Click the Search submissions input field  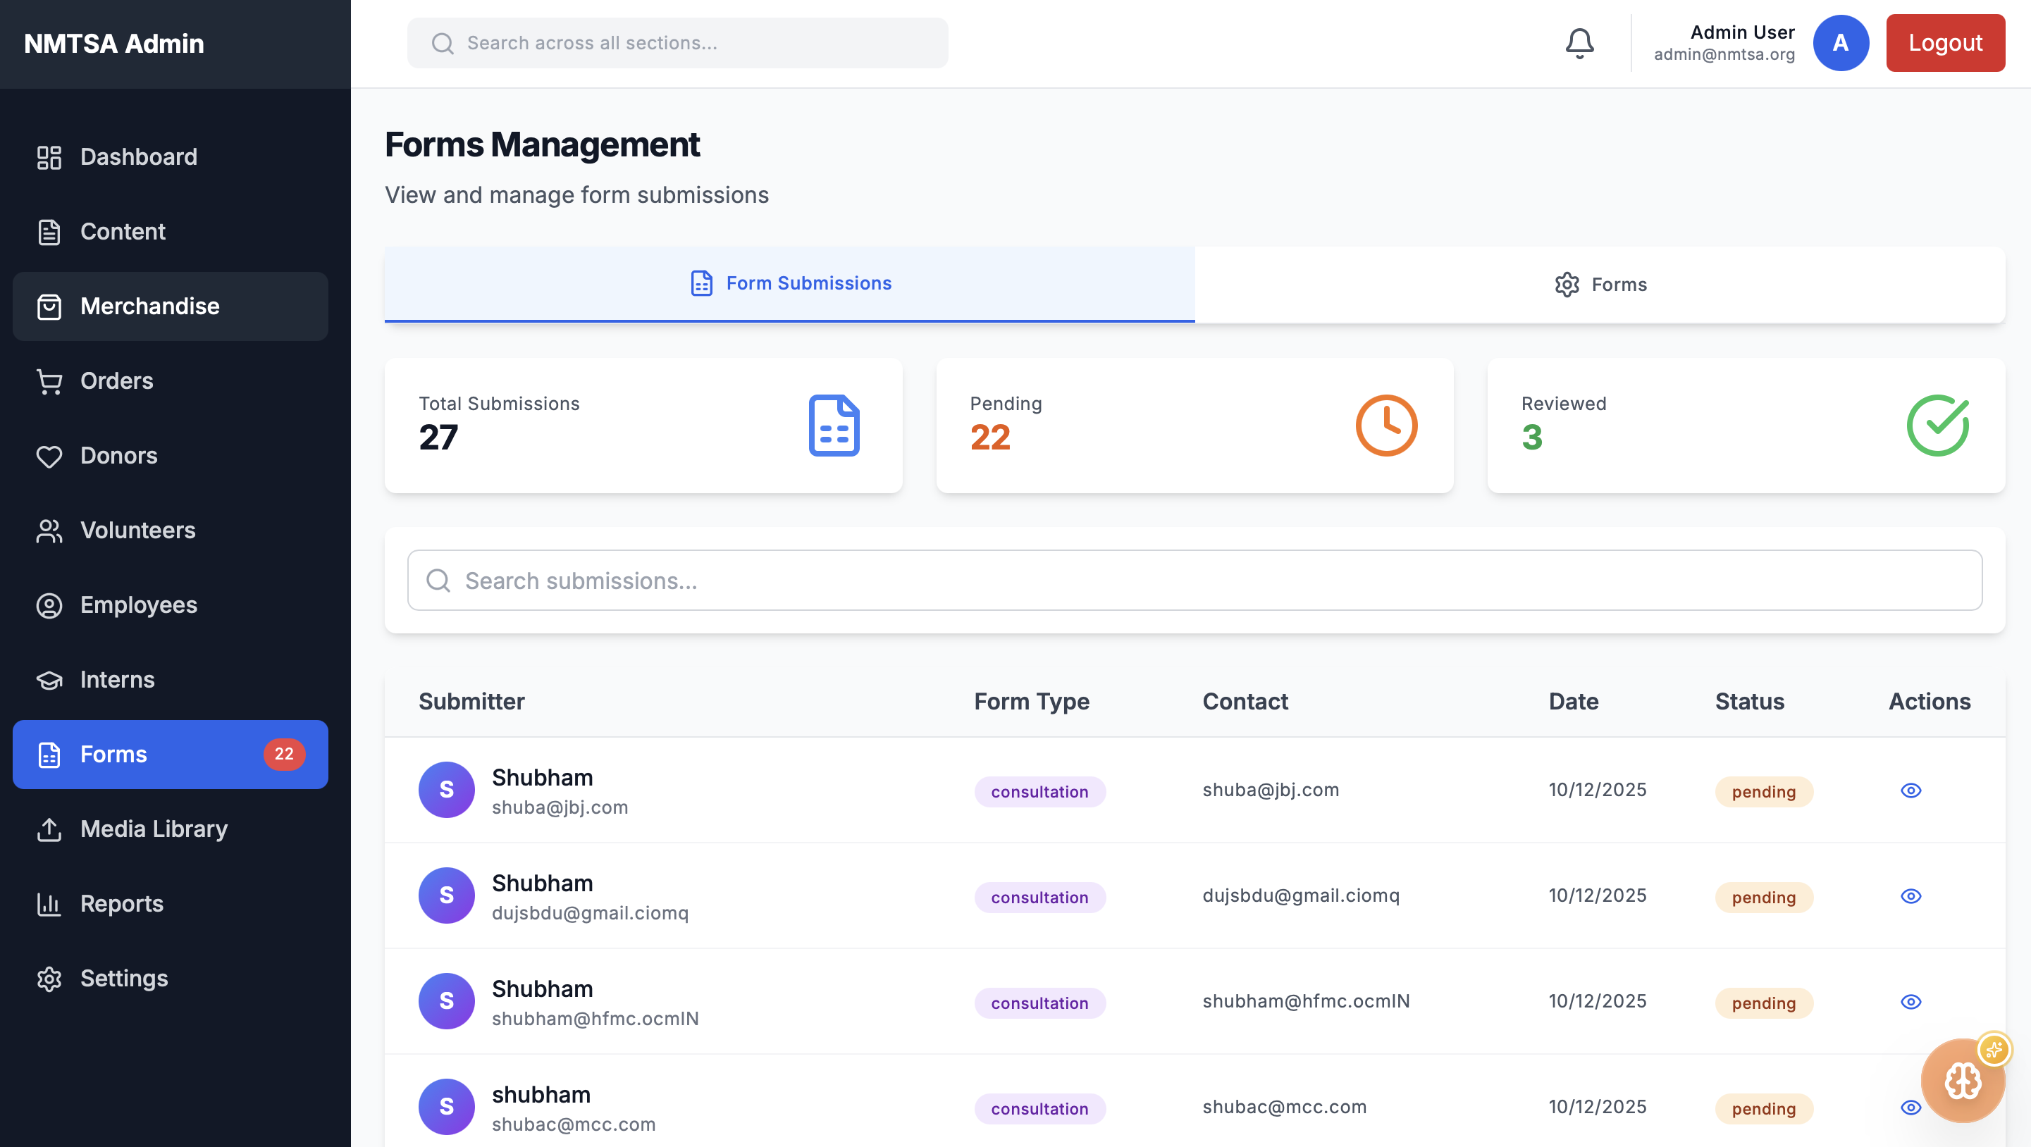point(1194,581)
